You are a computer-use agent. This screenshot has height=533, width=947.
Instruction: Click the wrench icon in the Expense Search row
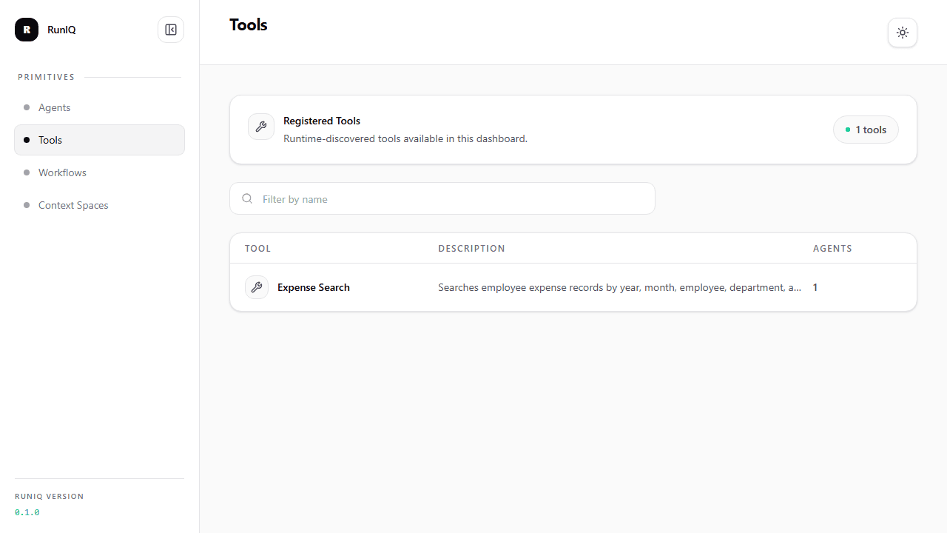[257, 287]
